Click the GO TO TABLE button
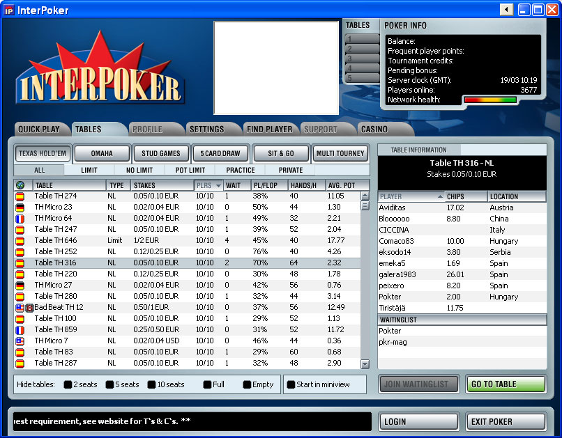 pyautogui.click(x=506, y=384)
